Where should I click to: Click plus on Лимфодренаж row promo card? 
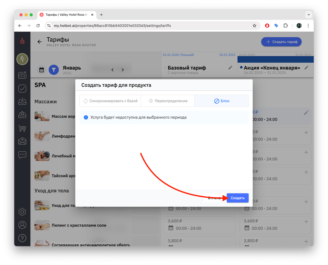point(306,132)
